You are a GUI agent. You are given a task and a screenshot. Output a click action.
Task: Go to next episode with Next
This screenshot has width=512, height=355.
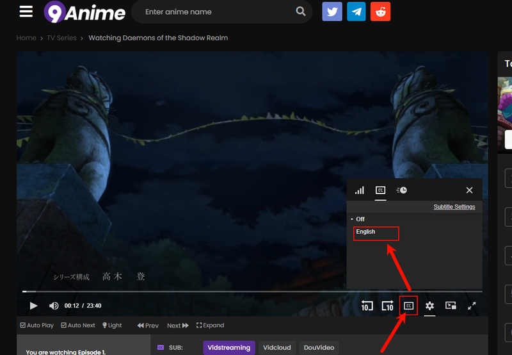(x=178, y=326)
